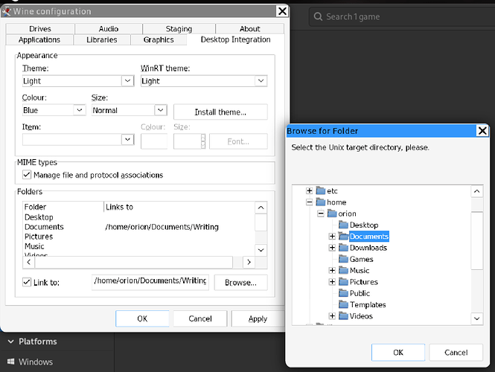Click folder tree scrollbar up arrow

[476, 191]
